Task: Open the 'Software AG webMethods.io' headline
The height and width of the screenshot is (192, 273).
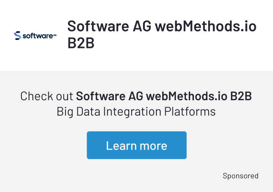Action: 162,26
